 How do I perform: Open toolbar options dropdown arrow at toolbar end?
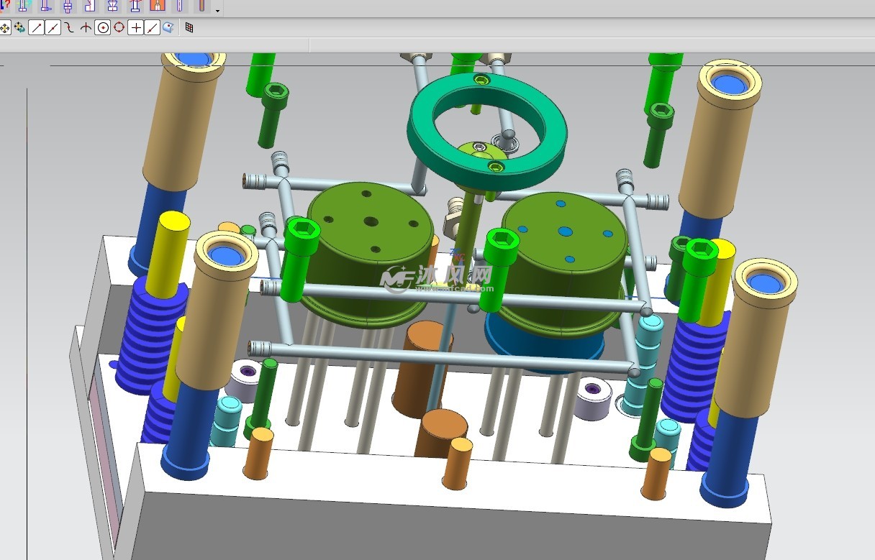point(218,12)
